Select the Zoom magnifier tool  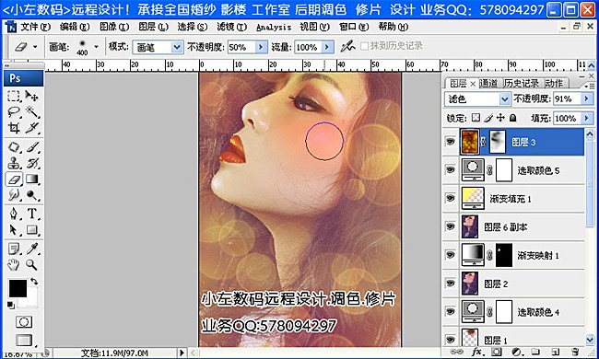click(32, 264)
